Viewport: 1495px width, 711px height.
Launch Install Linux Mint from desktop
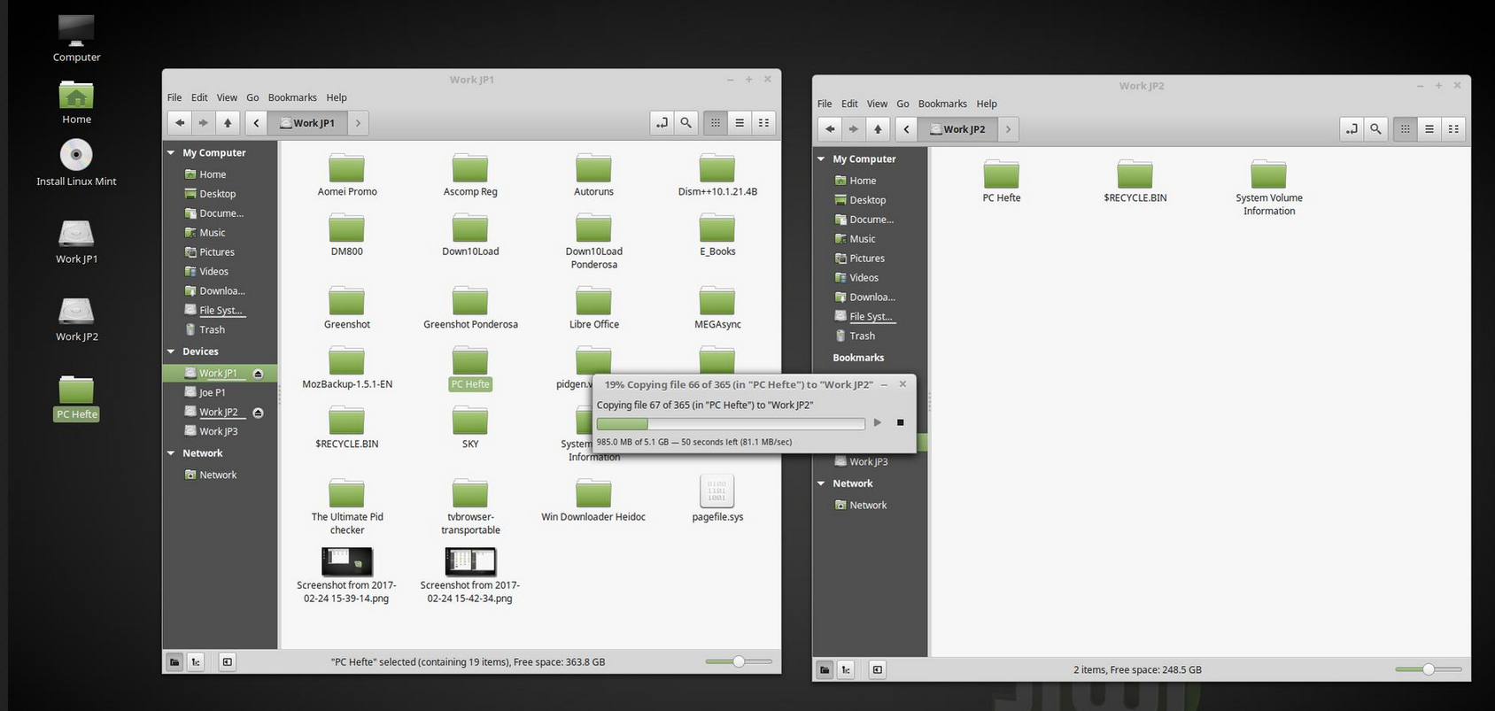pos(76,163)
